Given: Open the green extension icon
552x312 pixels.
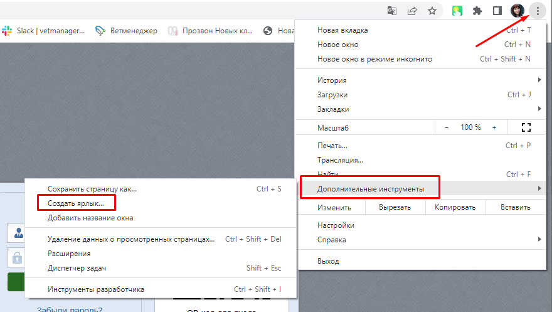Looking at the screenshot, I should (457, 11).
